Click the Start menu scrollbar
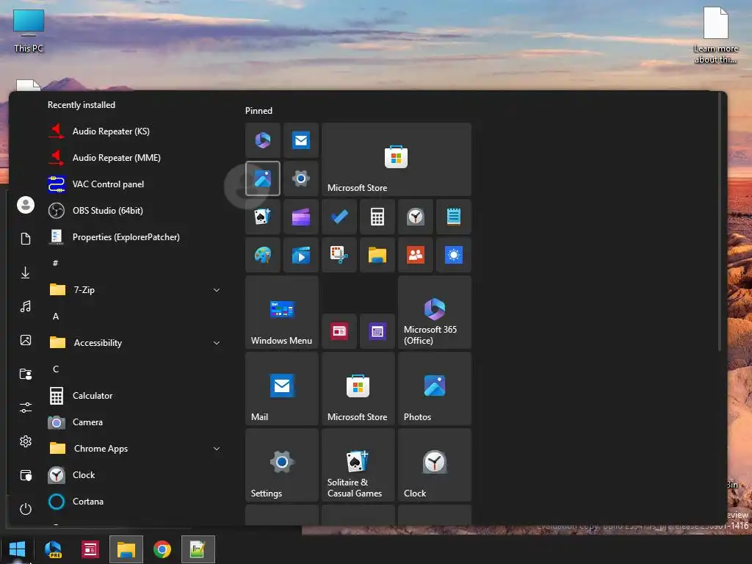This screenshot has height=564, width=752. click(x=719, y=222)
